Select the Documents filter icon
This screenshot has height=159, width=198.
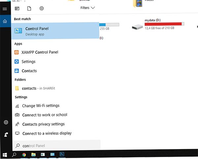[29, 8]
